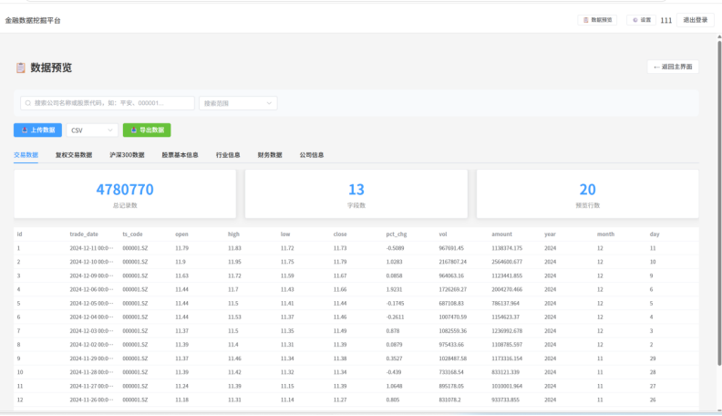Click vol value 687108.83
This screenshot has width=722, height=416.
(x=451, y=304)
